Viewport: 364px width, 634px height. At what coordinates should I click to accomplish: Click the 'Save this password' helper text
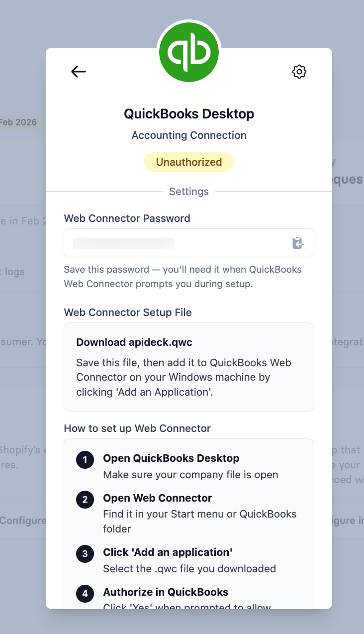coord(183,277)
